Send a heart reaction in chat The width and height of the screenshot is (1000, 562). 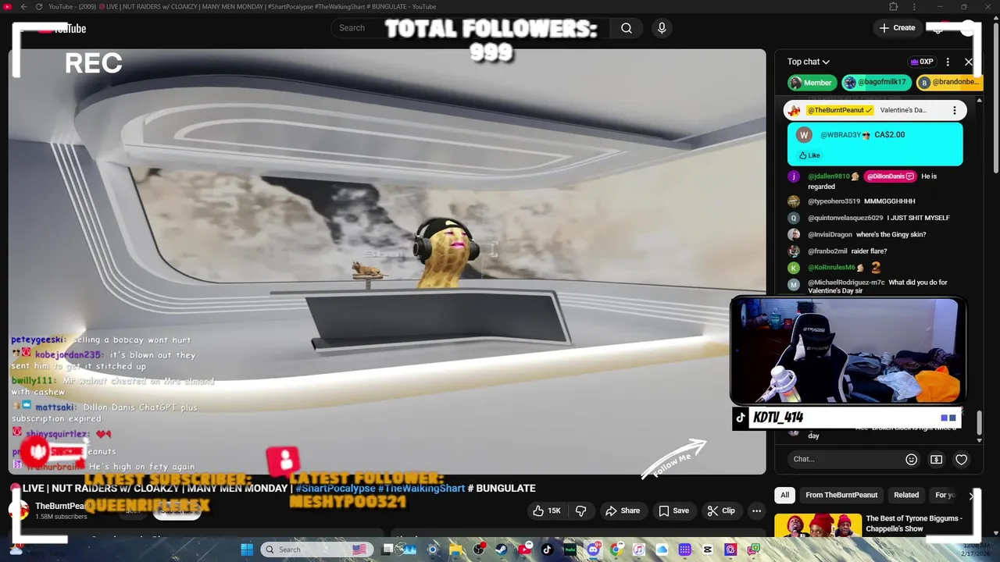(x=962, y=460)
